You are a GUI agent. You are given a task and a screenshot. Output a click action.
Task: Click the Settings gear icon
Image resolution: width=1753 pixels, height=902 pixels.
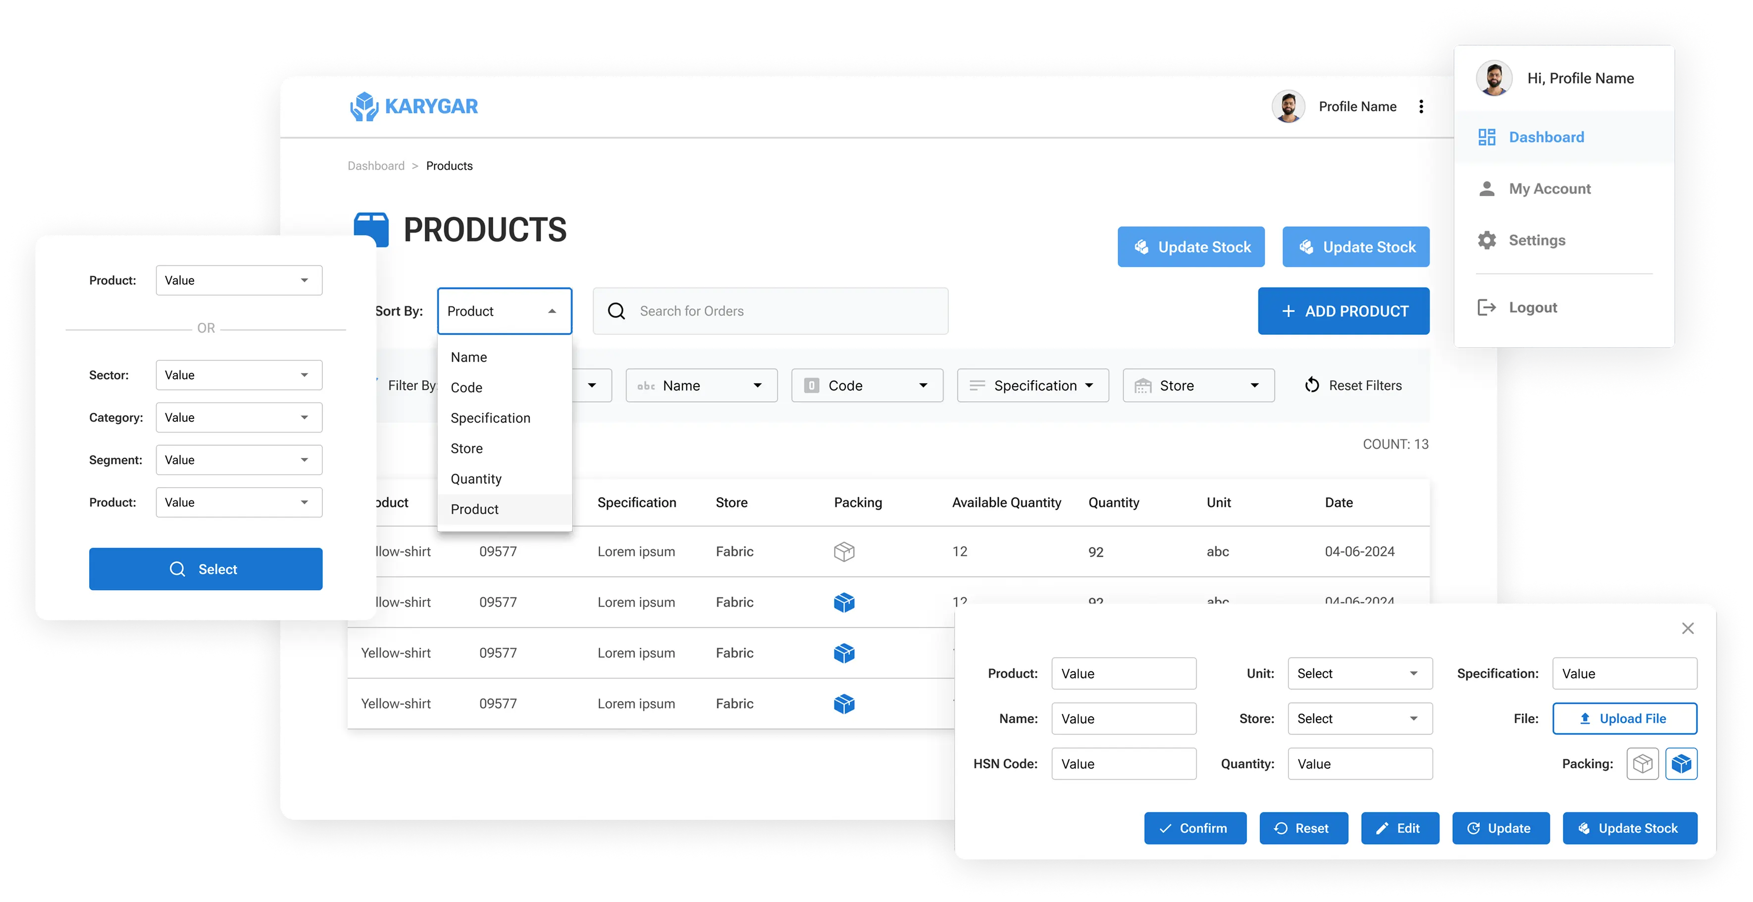tap(1487, 240)
